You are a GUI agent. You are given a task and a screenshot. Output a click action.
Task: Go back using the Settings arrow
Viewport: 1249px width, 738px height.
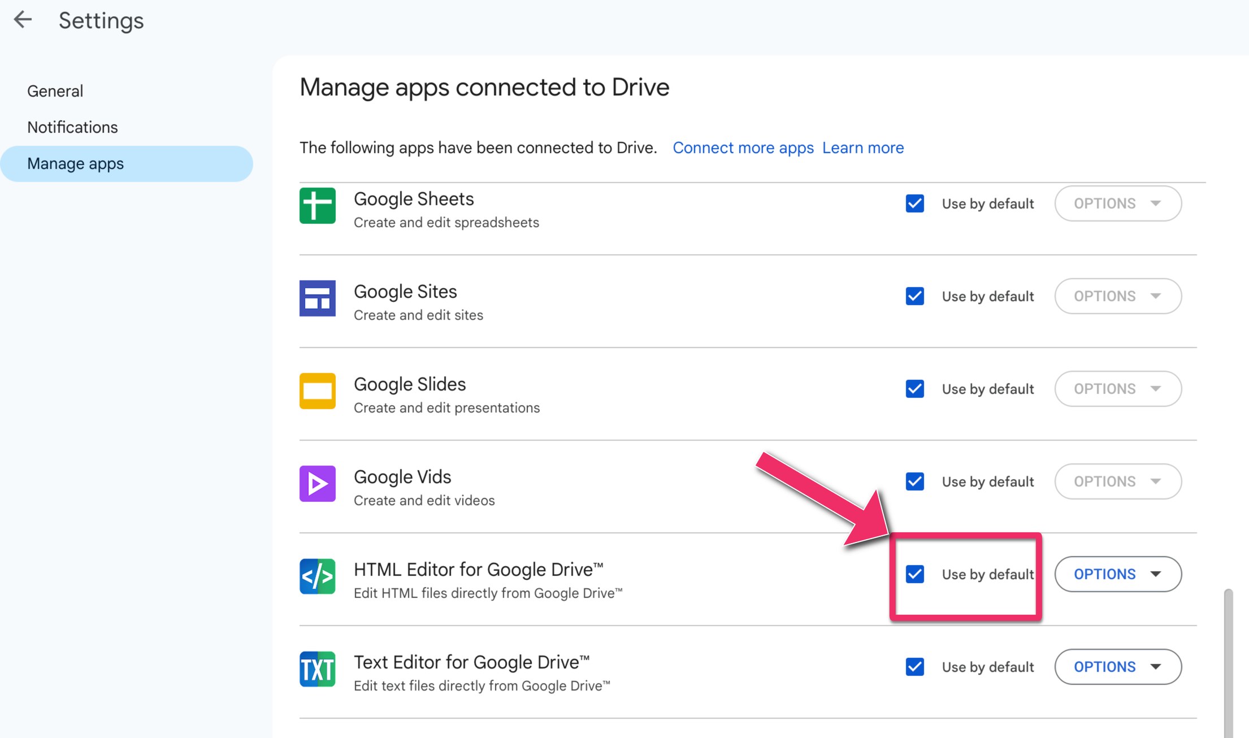(23, 20)
